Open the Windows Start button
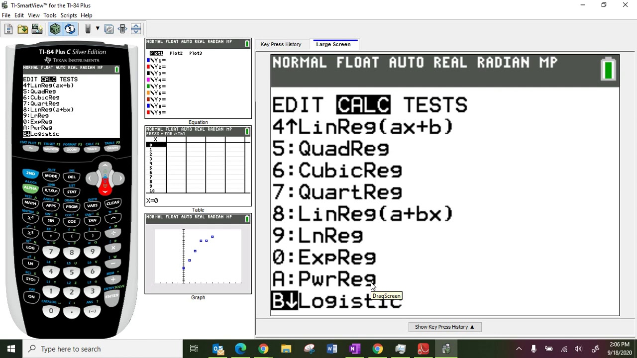The height and width of the screenshot is (358, 637). pyautogui.click(x=11, y=349)
